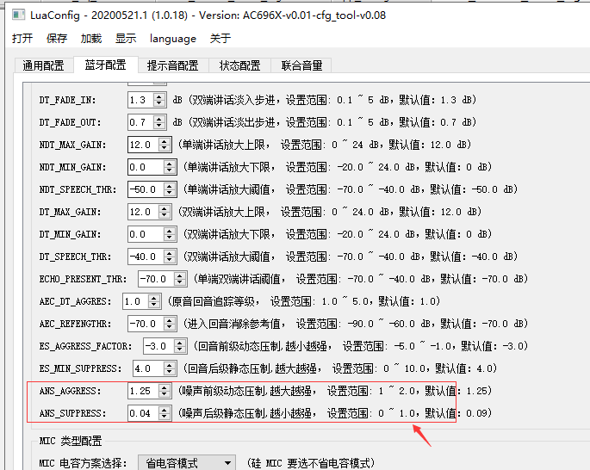Decrease ANS_SUPPRESS with its down arrow
This screenshot has height=470, width=590.
pyautogui.click(x=165, y=417)
